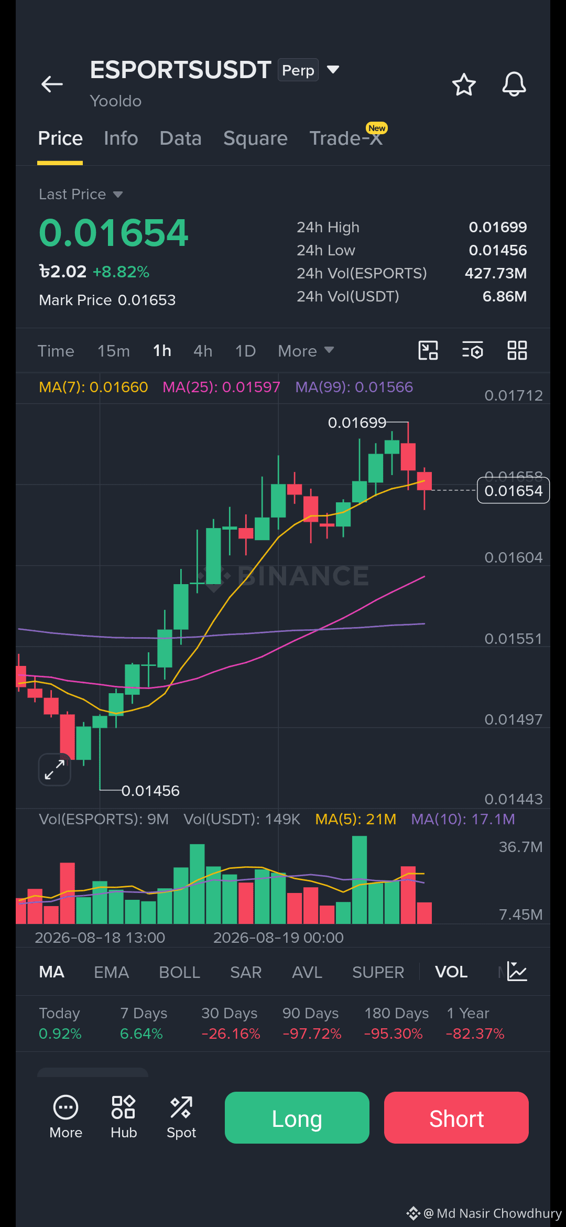Add ESPORTSUSDT to favorites with star
566x1227 pixels.
coord(464,84)
